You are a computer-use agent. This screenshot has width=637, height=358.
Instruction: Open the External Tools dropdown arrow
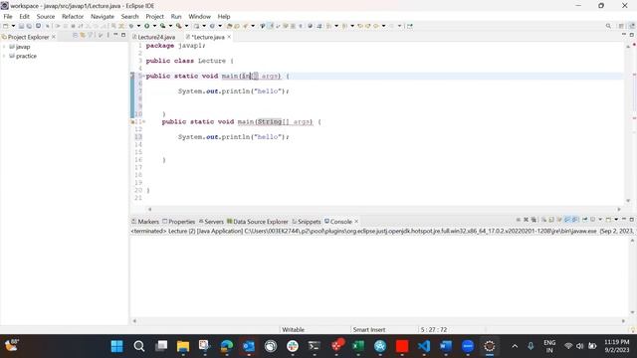186,26
